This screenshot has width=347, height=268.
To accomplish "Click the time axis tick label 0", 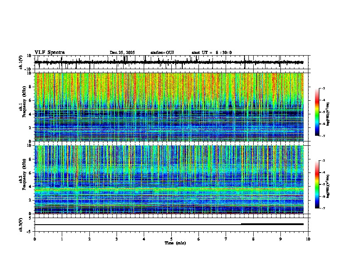I will (35, 239).
